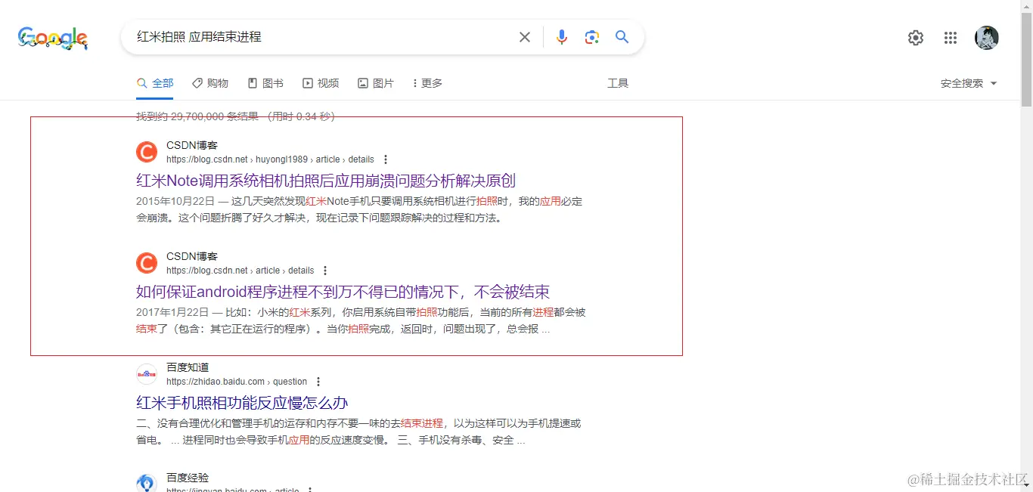The width and height of the screenshot is (1033, 492).
Task: Switch to the 图片 tab
Action: [376, 83]
